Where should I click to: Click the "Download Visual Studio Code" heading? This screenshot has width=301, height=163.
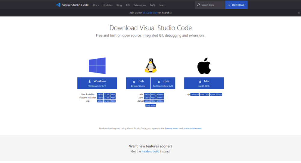(150, 28)
